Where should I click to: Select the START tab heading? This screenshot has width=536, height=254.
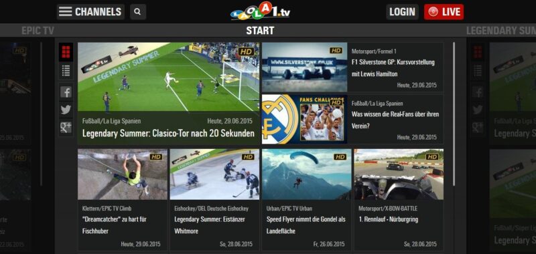coord(260,31)
